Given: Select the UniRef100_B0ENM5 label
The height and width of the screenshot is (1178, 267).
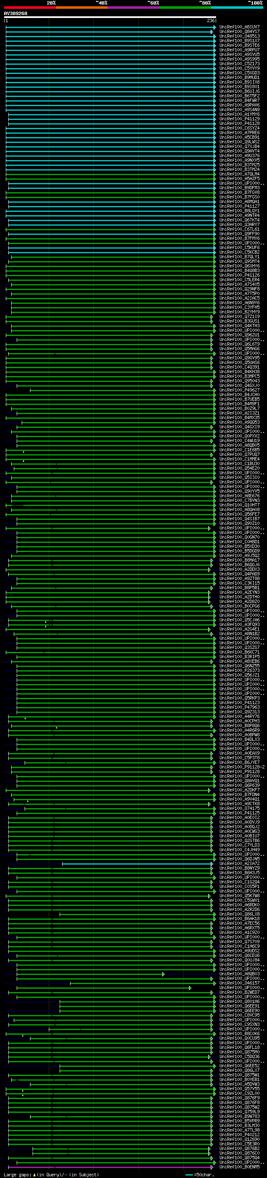Looking at the screenshot, I should pos(239,1167).
